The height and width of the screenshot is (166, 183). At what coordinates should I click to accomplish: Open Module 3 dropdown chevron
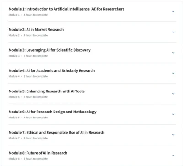[x=173, y=53]
